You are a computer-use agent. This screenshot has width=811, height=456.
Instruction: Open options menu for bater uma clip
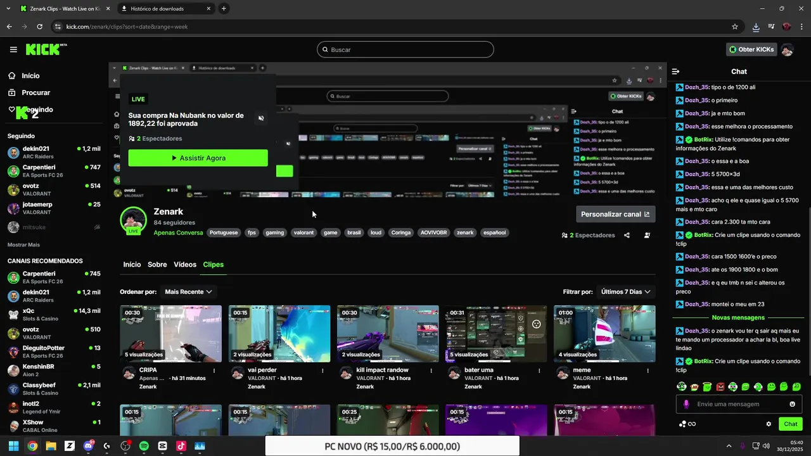coord(539,370)
